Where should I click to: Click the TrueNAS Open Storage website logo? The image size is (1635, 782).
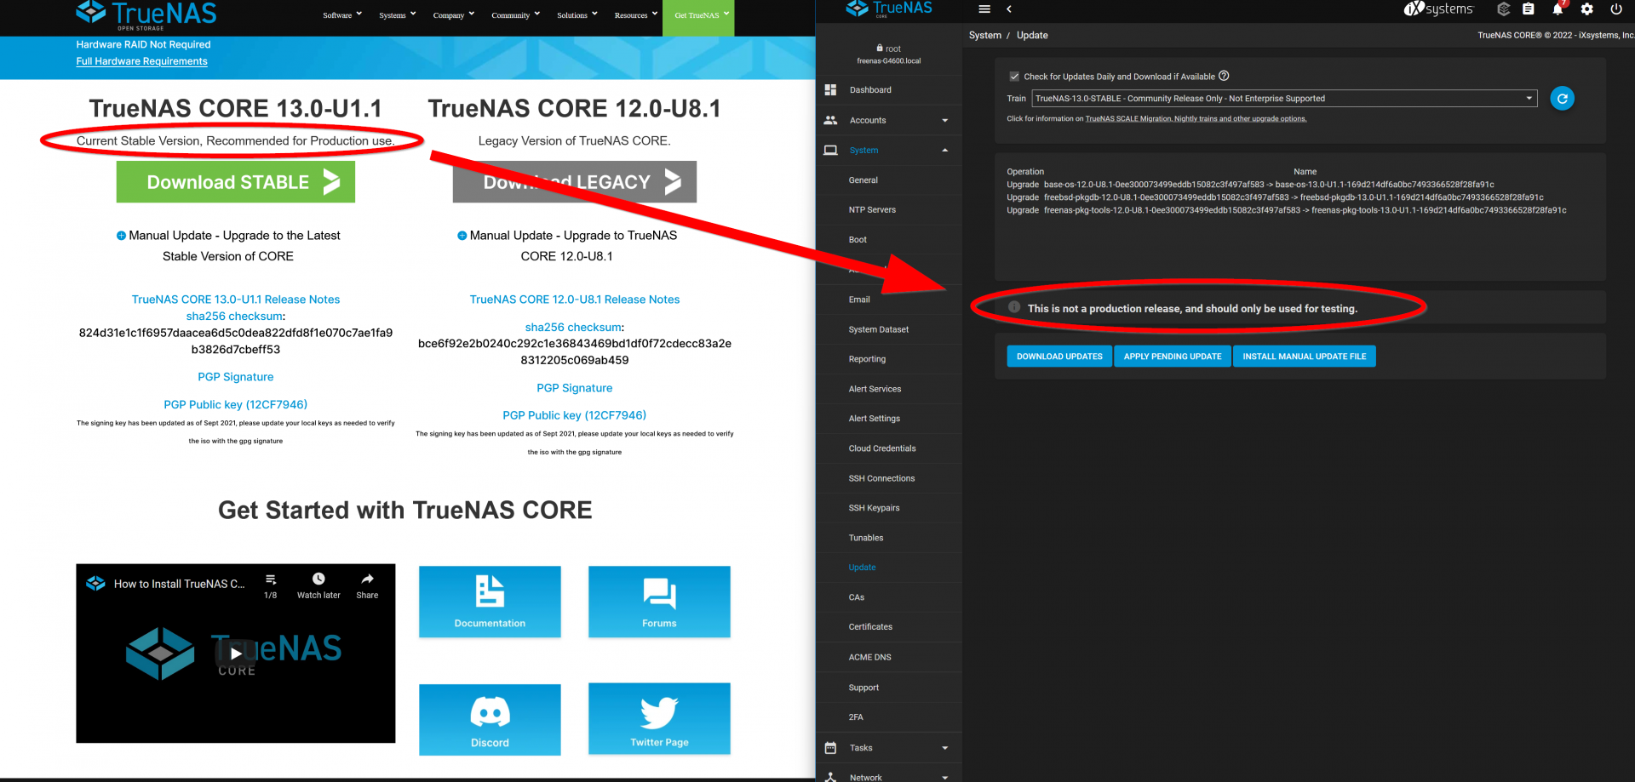pyautogui.click(x=146, y=15)
